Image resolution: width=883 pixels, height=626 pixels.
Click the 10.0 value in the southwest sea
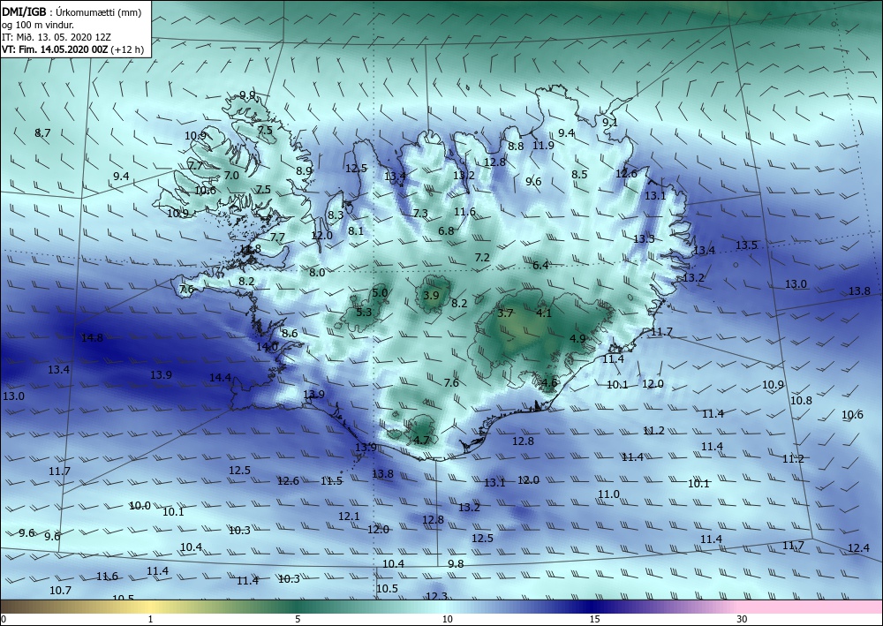(x=140, y=506)
